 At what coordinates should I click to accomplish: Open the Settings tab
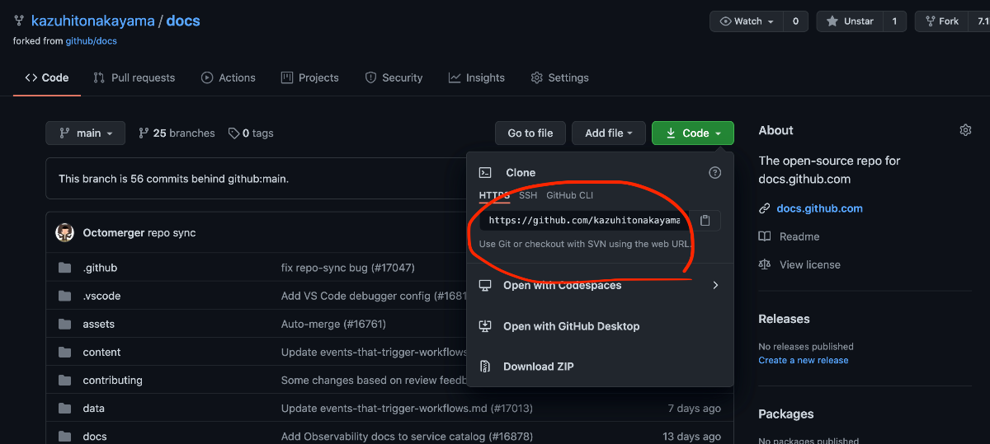click(559, 77)
